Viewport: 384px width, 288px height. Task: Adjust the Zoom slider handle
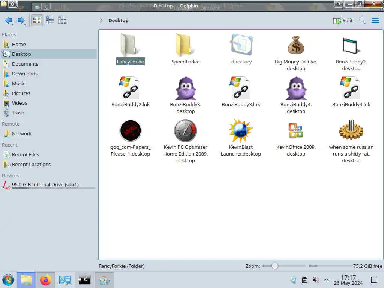point(275,266)
